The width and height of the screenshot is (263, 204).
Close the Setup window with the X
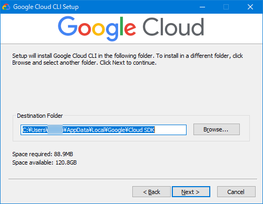(250, 7)
